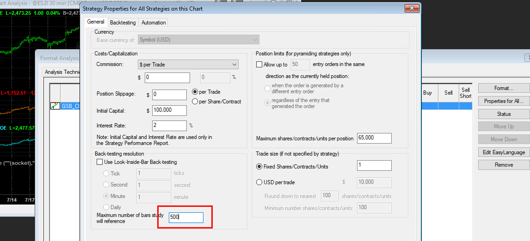Click the Initial Capital input field
530x241 pixels.
click(169, 111)
